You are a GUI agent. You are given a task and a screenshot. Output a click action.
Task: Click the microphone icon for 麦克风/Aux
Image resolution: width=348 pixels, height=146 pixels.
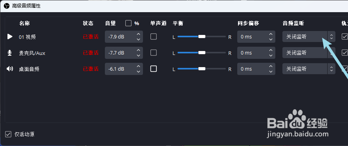click(9, 53)
